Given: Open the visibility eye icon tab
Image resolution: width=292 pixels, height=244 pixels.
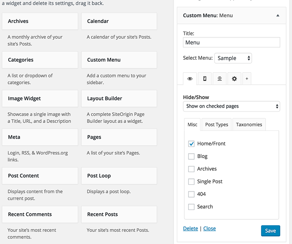Looking at the screenshot, I should (x=190, y=78).
